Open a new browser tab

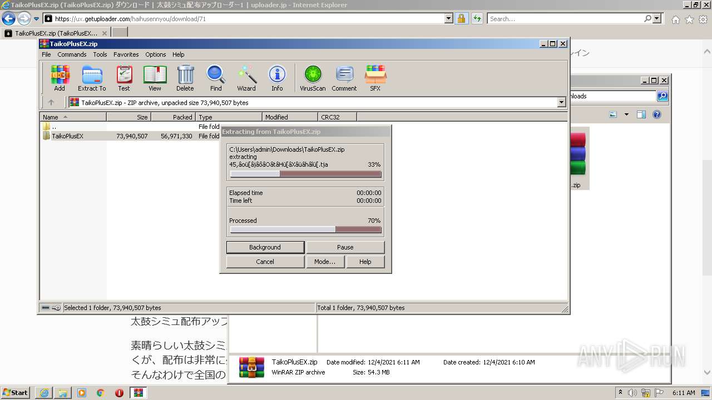tap(120, 33)
